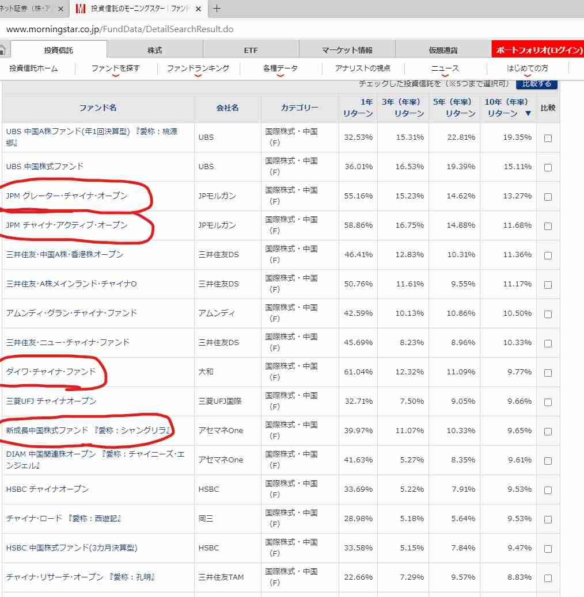Viewport: 584px width, 597px height.
Task: Sort by the 5年(年率)リターン column header
Action: click(454, 108)
